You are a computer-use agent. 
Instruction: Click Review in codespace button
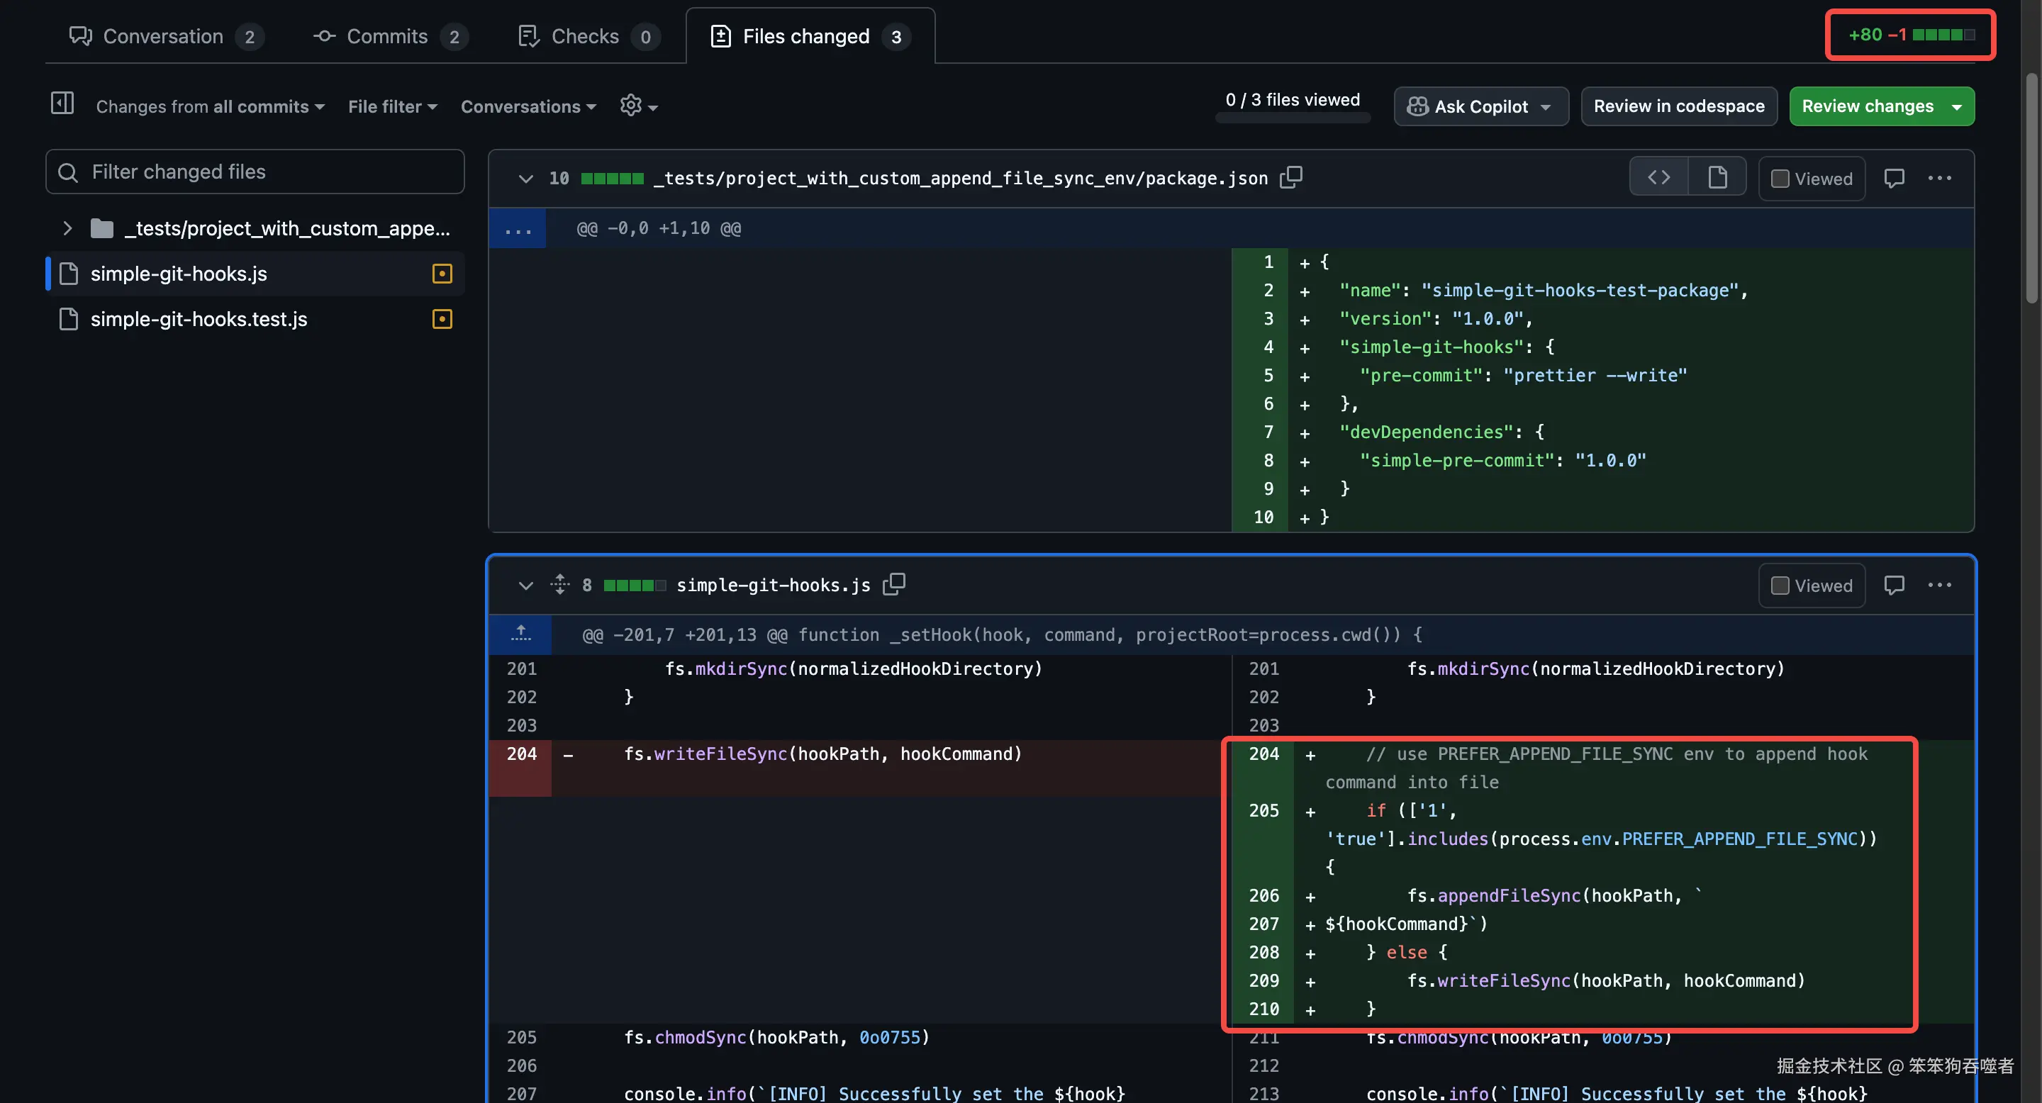[x=1678, y=106]
